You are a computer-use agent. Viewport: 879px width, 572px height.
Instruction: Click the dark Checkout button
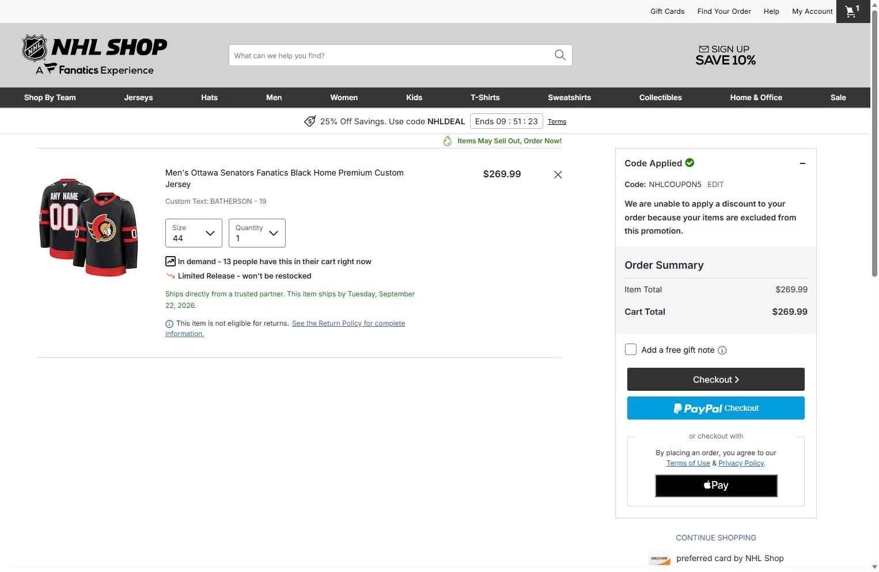tap(716, 380)
